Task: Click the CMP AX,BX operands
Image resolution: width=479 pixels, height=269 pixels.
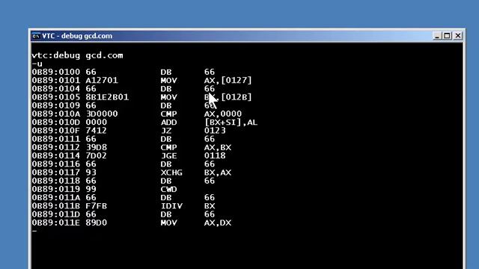Action: 218,147
